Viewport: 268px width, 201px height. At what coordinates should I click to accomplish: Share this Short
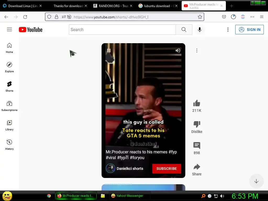(x=197, y=167)
